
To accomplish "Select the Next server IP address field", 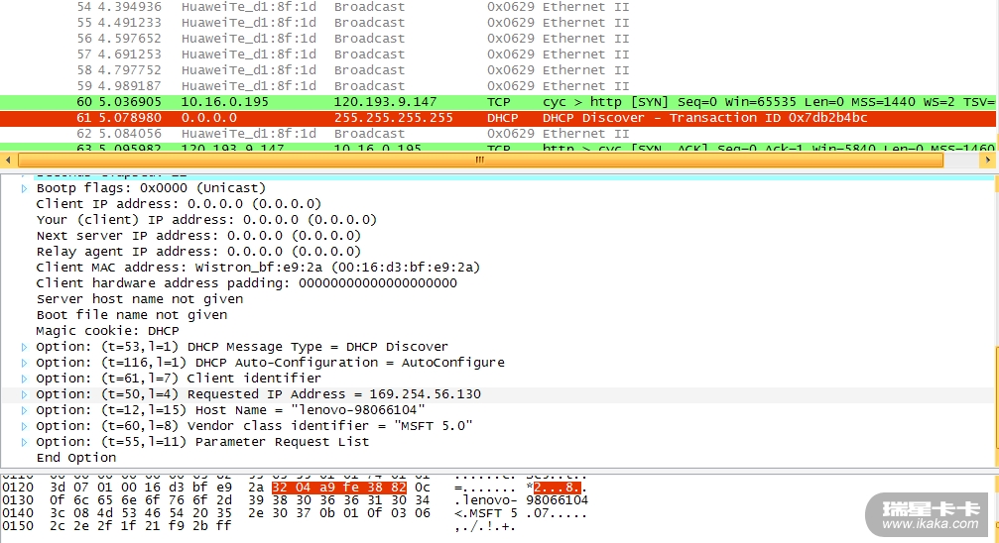I will tap(198, 236).
